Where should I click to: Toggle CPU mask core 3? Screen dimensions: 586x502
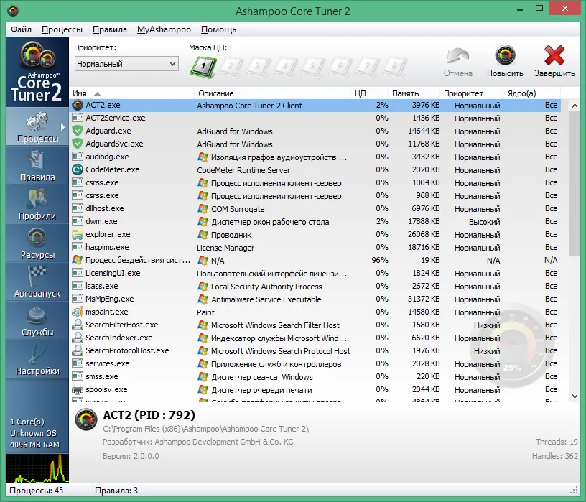(258, 67)
